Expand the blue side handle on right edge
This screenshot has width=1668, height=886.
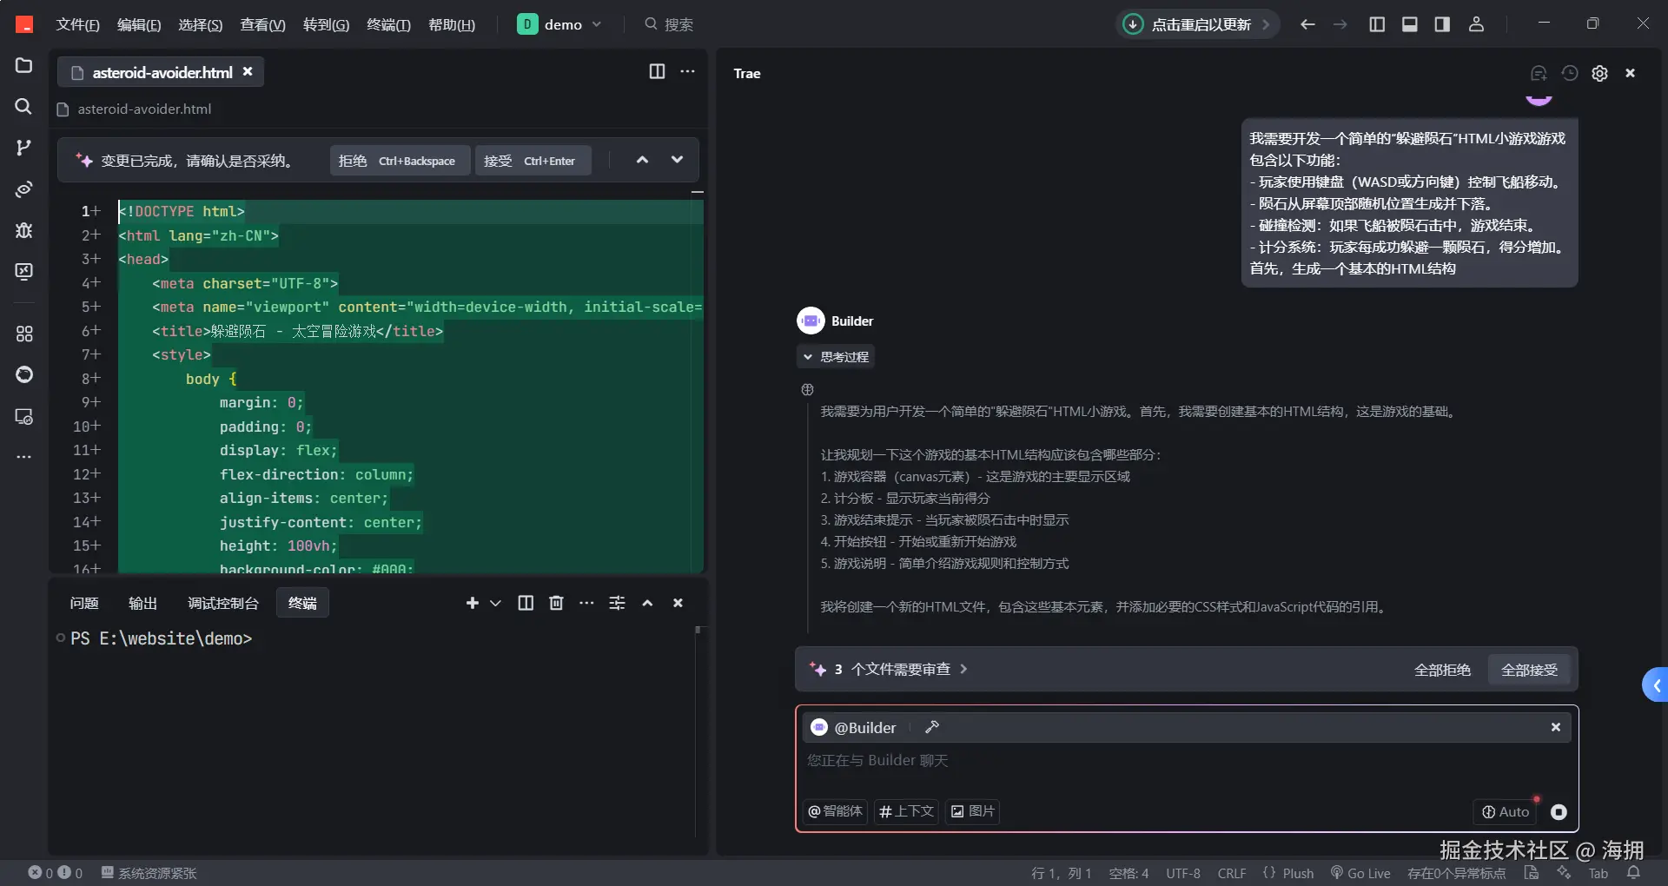(x=1656, y=685)
